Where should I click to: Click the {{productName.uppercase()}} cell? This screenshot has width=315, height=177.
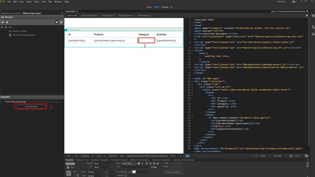pos(115,41)
